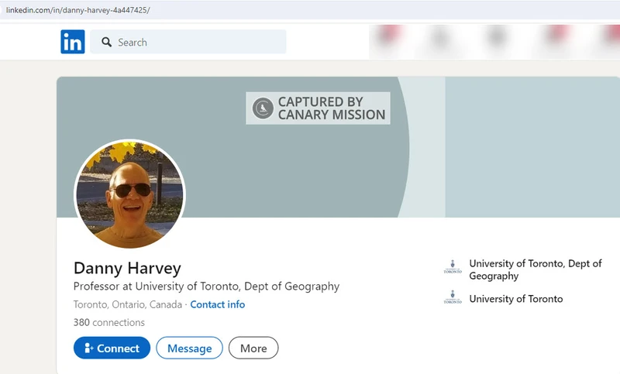This screenshot has width=620, height=374.
Task: Click the Dept of Geography university logo
Action: [453, 267]
